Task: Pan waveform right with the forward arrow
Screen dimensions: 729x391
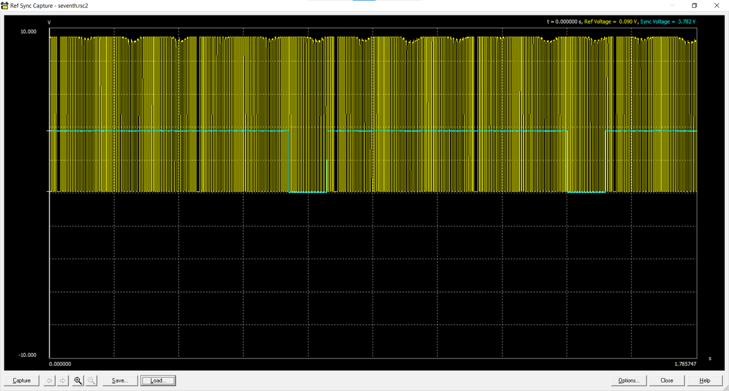Action: 63,381
